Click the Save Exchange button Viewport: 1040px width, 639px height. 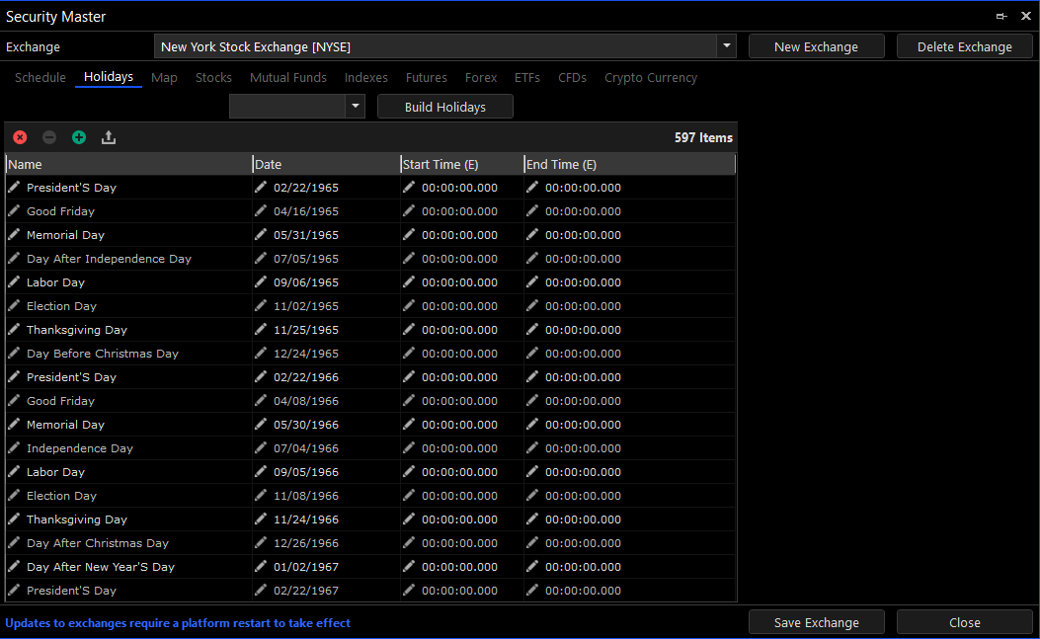pos(816,622)
